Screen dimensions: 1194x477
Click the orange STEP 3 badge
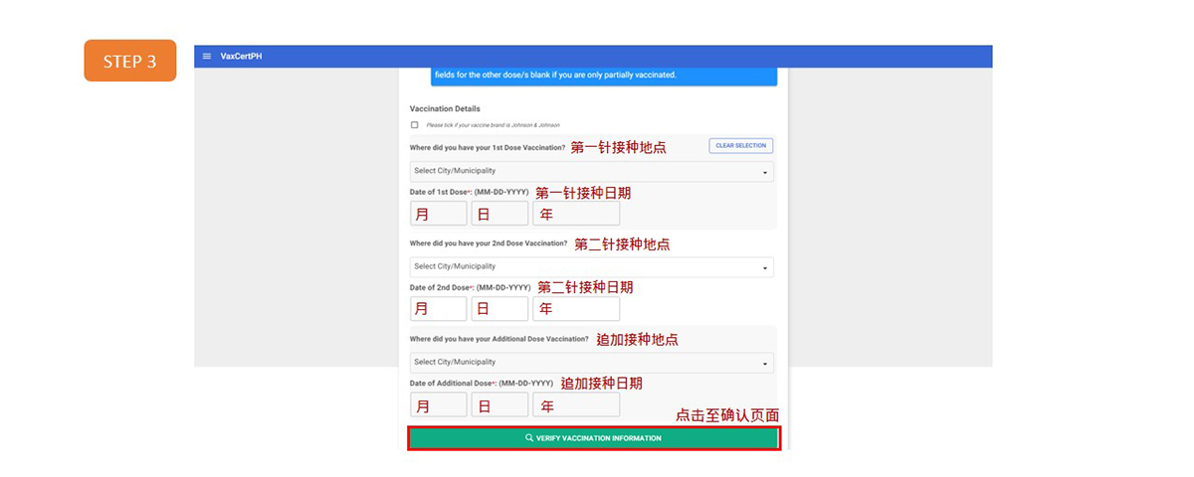point(129,61)
